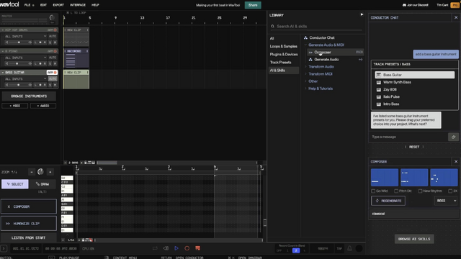Viewport: 461px width, 259px height.
Task: Click the rewind to start icon
Action: 166,248
